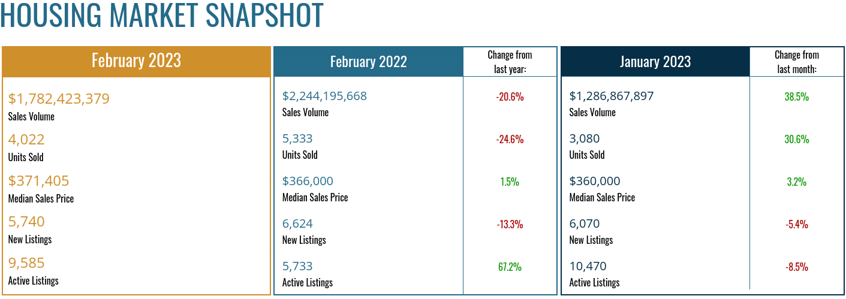Select January 2023 sales volume $1,286,867,897

(x=611, y=96)
